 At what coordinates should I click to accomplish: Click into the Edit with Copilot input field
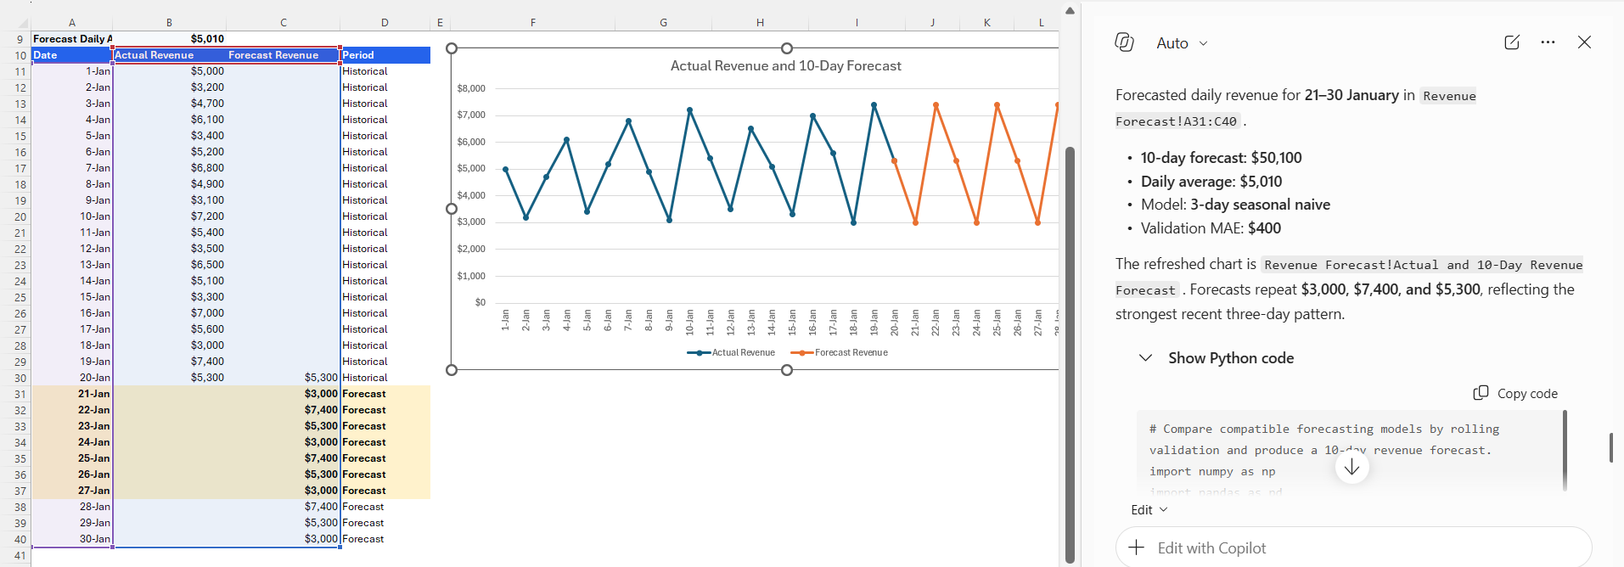click(1353, 547)
